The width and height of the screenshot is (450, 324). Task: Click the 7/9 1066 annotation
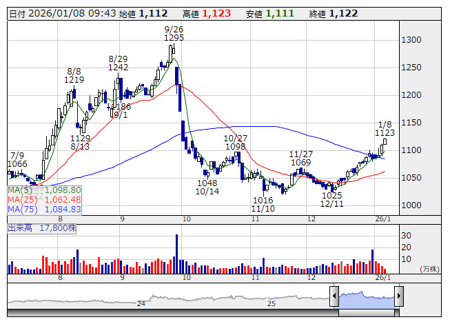(17, 160)
